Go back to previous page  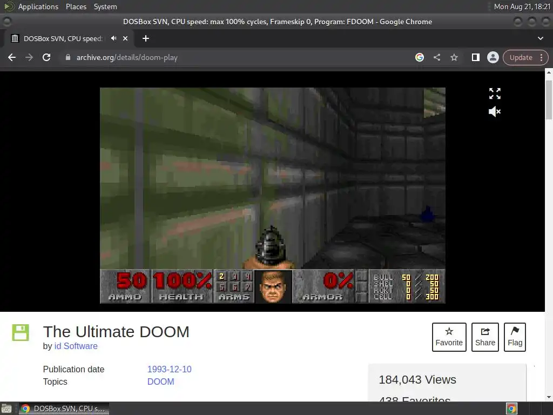(x=12, y=57)
